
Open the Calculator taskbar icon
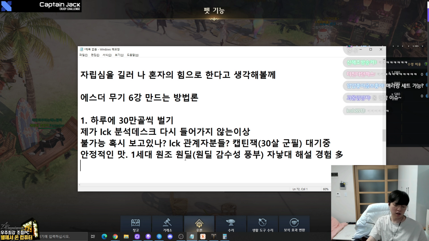click(225, 236)
